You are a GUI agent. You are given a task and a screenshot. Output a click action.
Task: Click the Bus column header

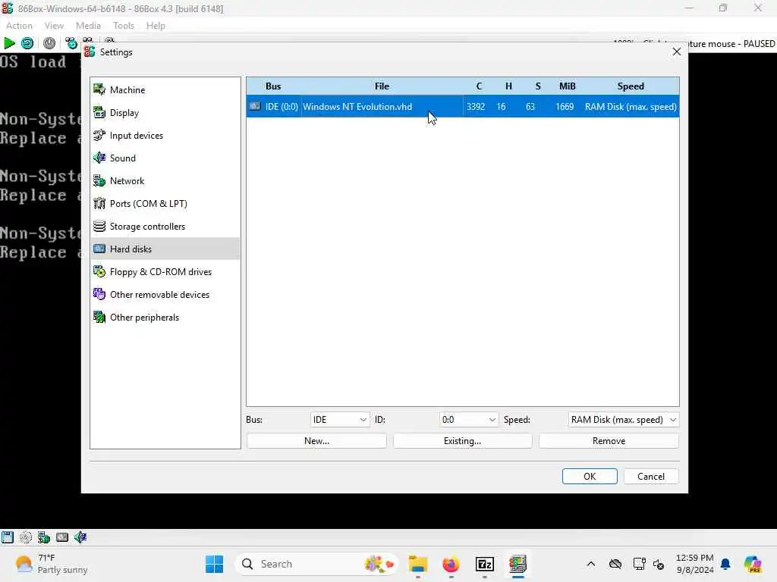tap(273, 86)
